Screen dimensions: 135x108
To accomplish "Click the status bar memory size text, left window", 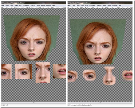I will click(5, 105).
